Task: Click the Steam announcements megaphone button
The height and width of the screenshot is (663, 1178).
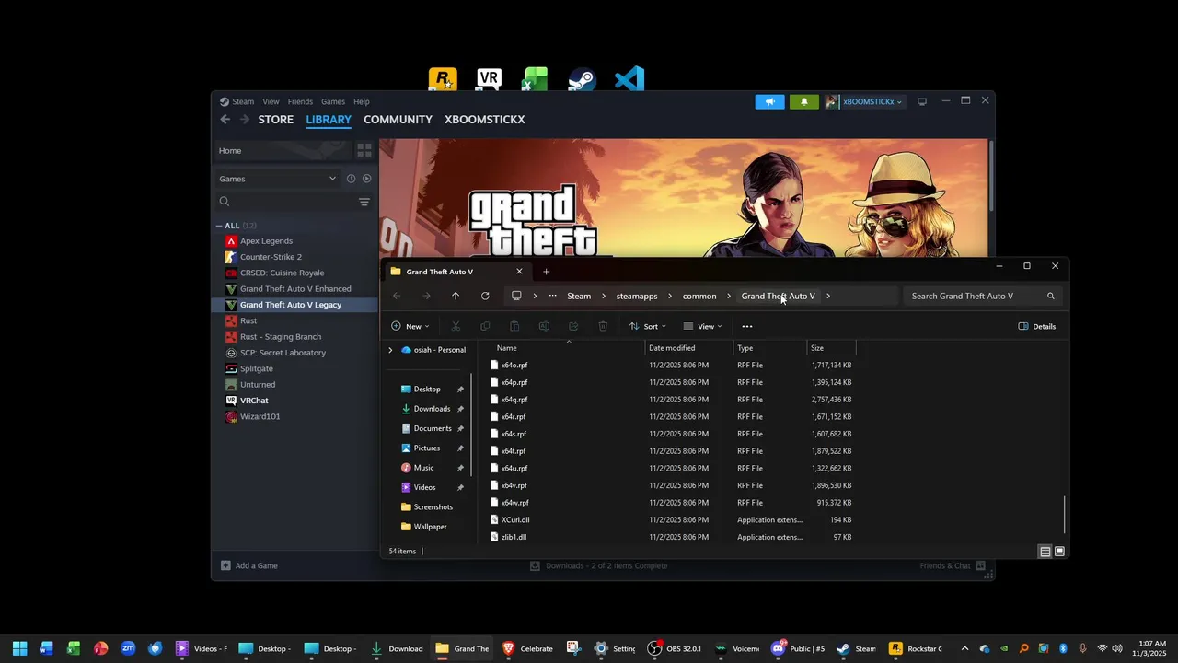Action: [769, 101]
